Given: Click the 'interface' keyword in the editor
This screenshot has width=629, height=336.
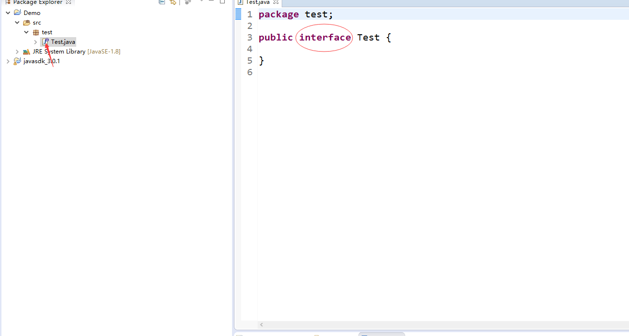Looking at the screenshot, I should tap(325, 38).
